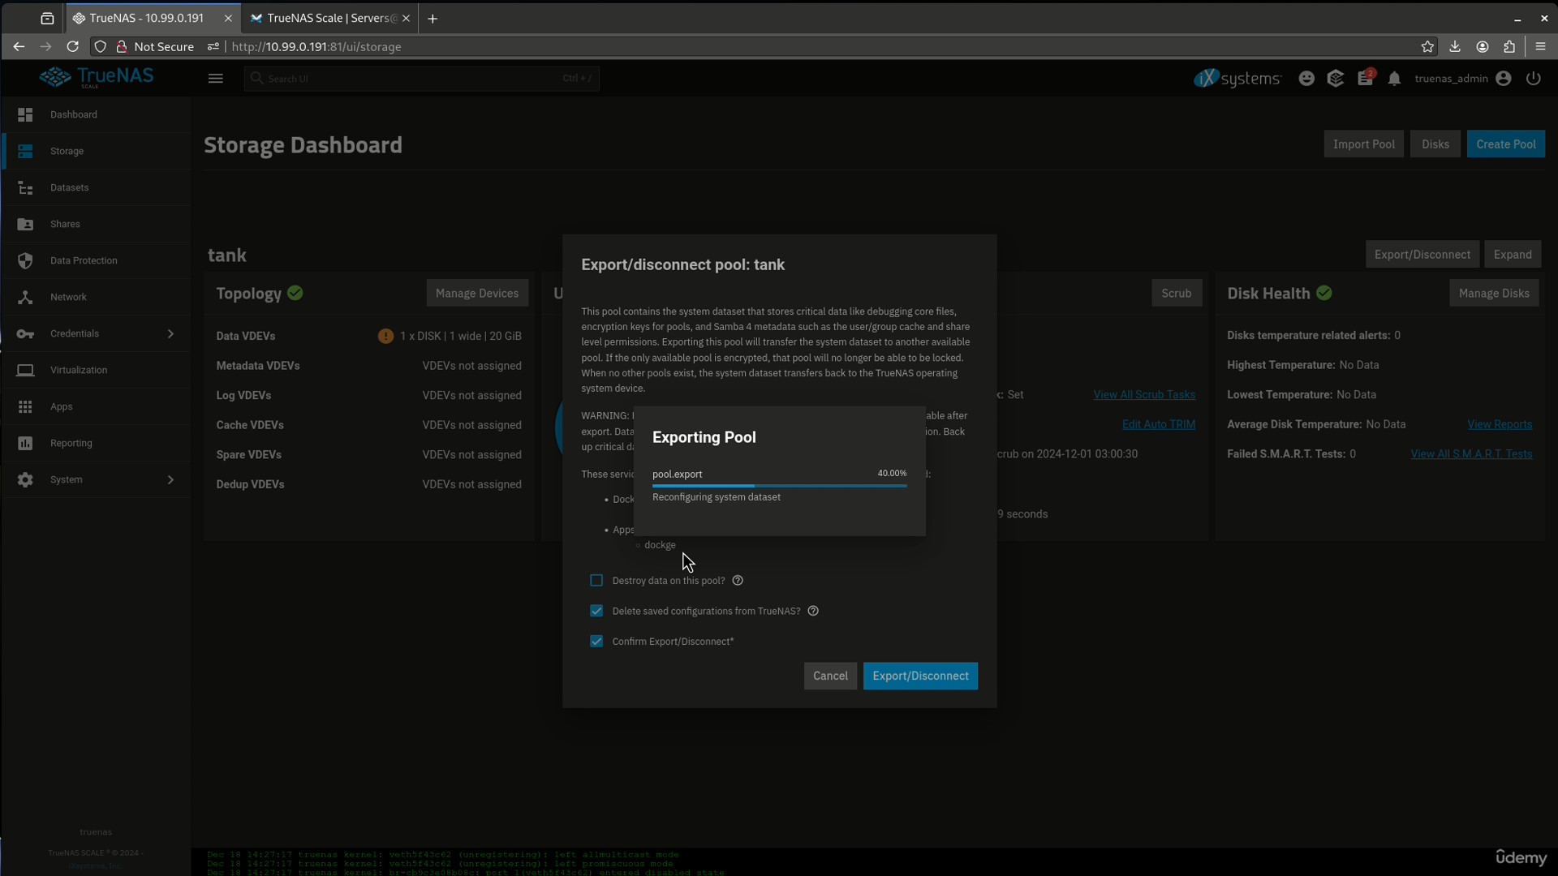Click the Data VDEVs warning icon
Screen dimensions: 1558x876
point(385,336)
